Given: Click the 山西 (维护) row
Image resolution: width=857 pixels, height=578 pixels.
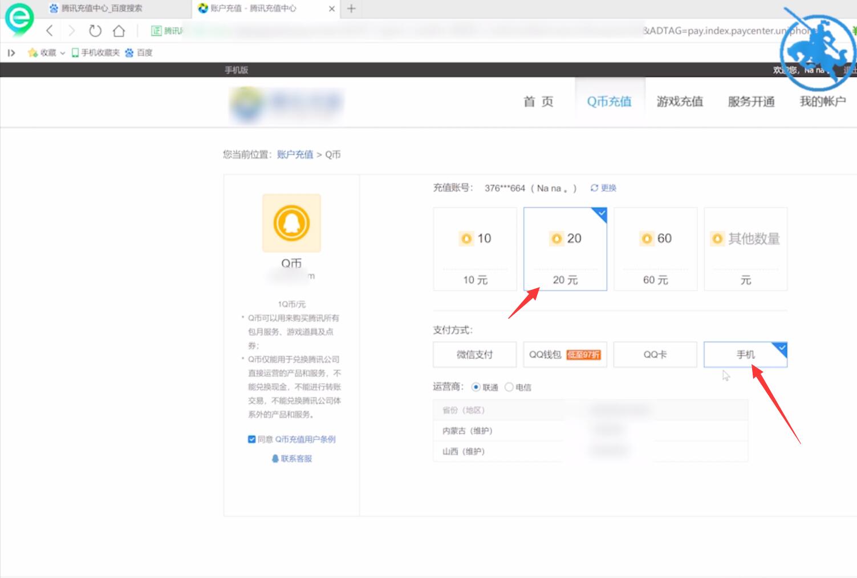Looking at the screenshot, I should pos(590,451).
